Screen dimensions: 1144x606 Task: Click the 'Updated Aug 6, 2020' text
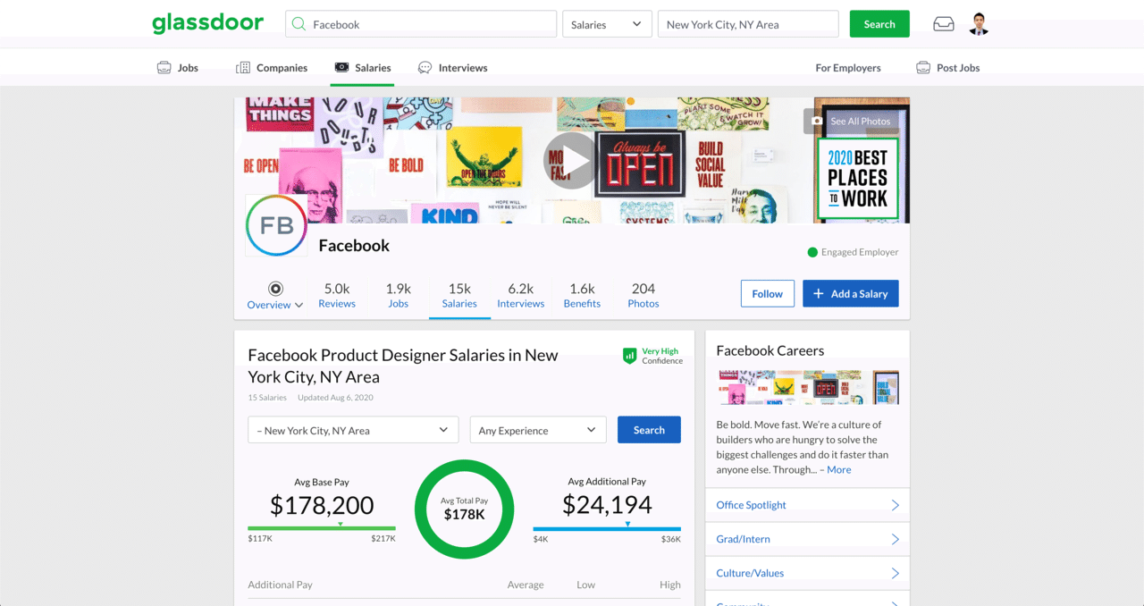point(335,398)
